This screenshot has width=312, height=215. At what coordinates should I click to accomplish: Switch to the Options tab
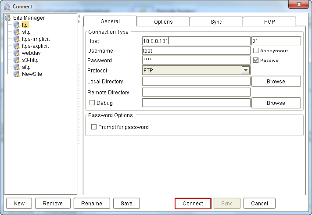tap(163, 22)
